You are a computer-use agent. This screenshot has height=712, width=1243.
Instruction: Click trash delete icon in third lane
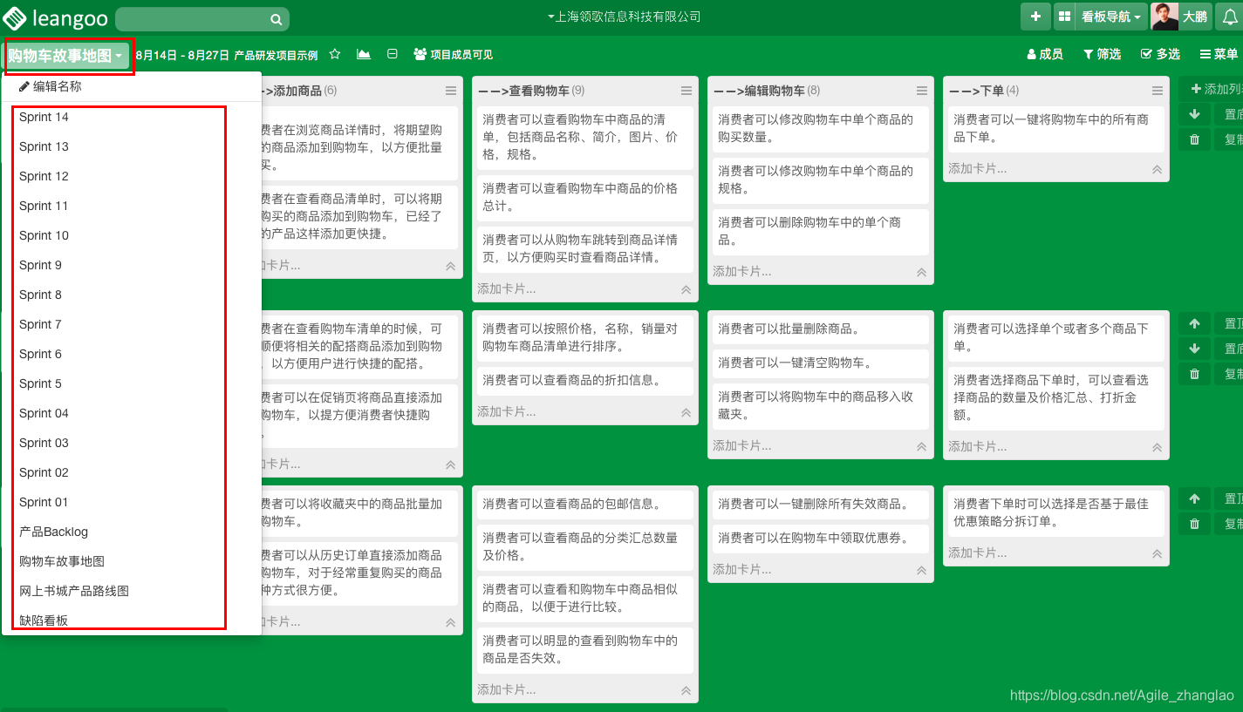tap(1194, 524)
